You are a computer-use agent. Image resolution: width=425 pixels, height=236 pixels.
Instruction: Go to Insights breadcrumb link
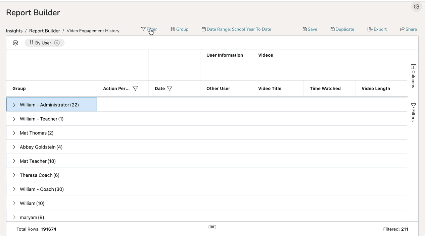[x=14, y=31]
